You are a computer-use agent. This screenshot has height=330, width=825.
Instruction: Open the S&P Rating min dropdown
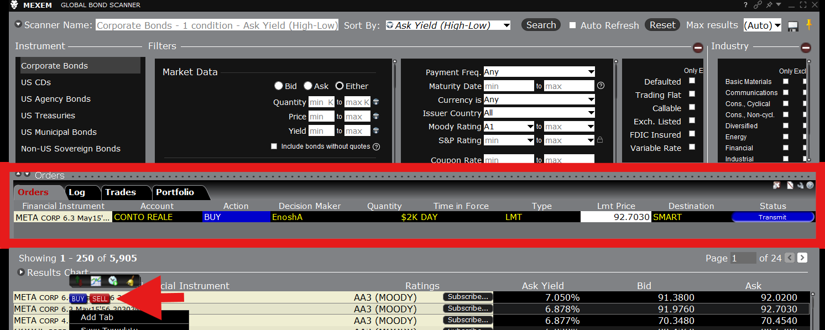click(x=509, y=140)
